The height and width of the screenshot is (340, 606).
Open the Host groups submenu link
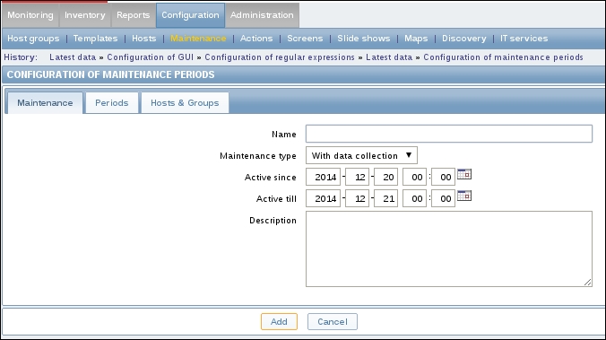click(x=33, y=39)
